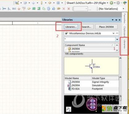The width and height of the screenshot is (129, 114).
Task: Expand the Grids dropdown arrow
Action: [62, 3]
